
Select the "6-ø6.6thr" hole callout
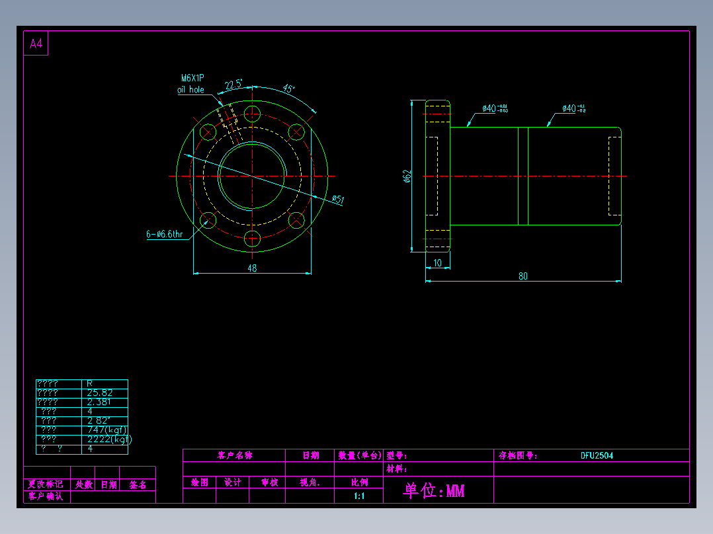pyautogui.click(x=164, y=235)
